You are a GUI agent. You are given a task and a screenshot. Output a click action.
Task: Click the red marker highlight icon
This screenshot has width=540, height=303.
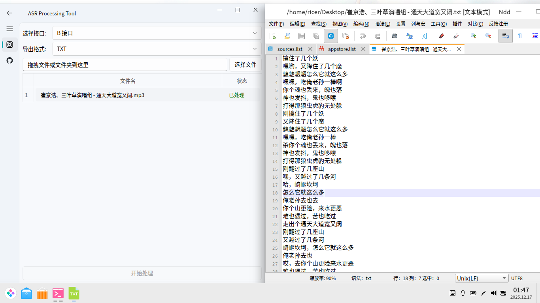442,36
